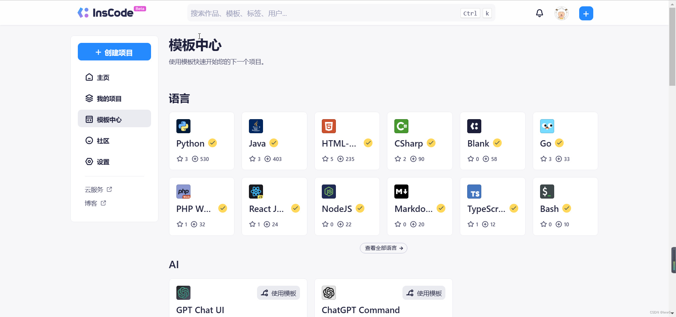Click the CSharp template icon
Screen dimensions: 676x317
pos(401,126)
